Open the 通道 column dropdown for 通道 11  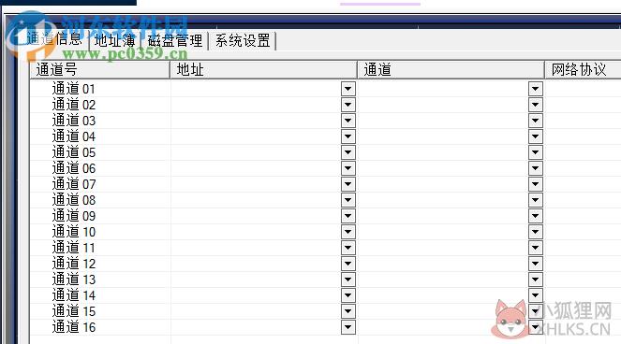(536, 248)
